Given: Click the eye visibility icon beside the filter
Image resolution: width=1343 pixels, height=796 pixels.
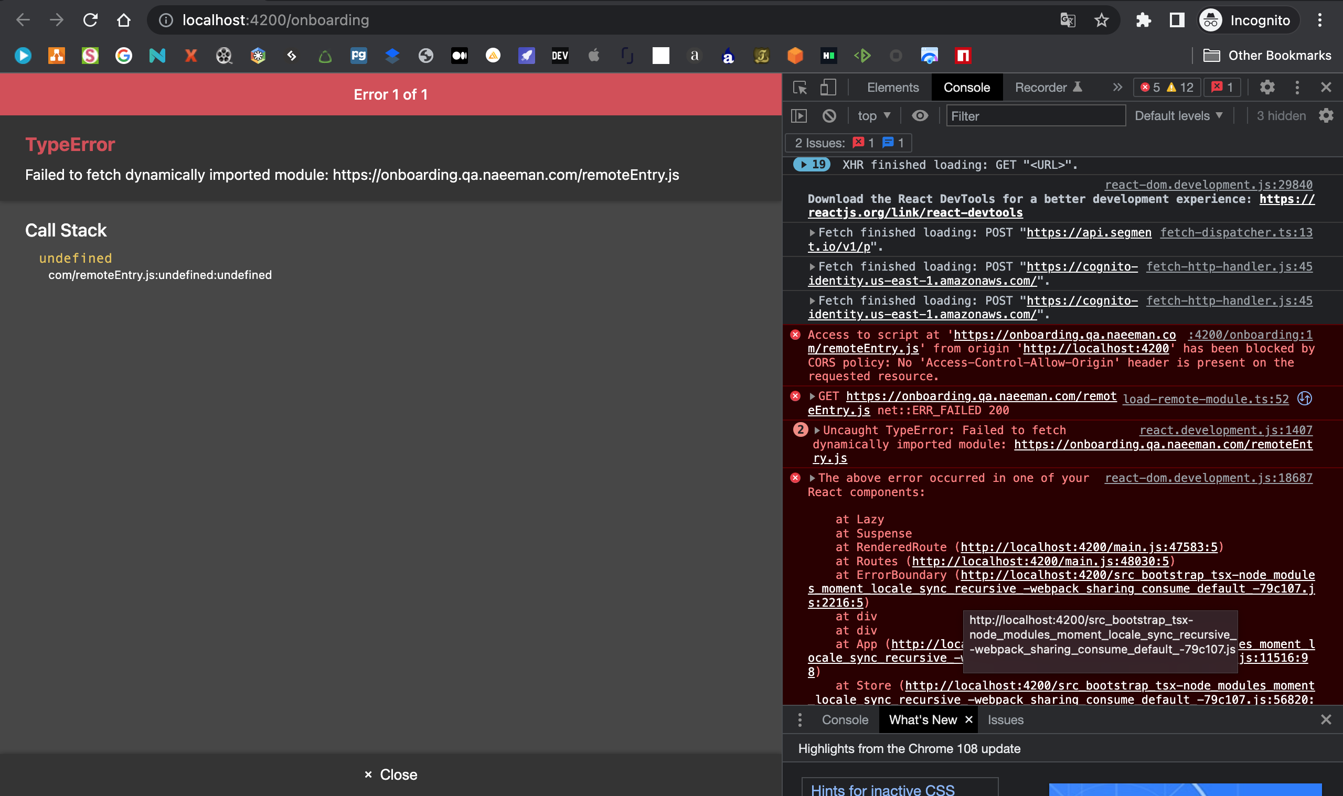Looking at the screenshot, I should (x=920, y=115).
